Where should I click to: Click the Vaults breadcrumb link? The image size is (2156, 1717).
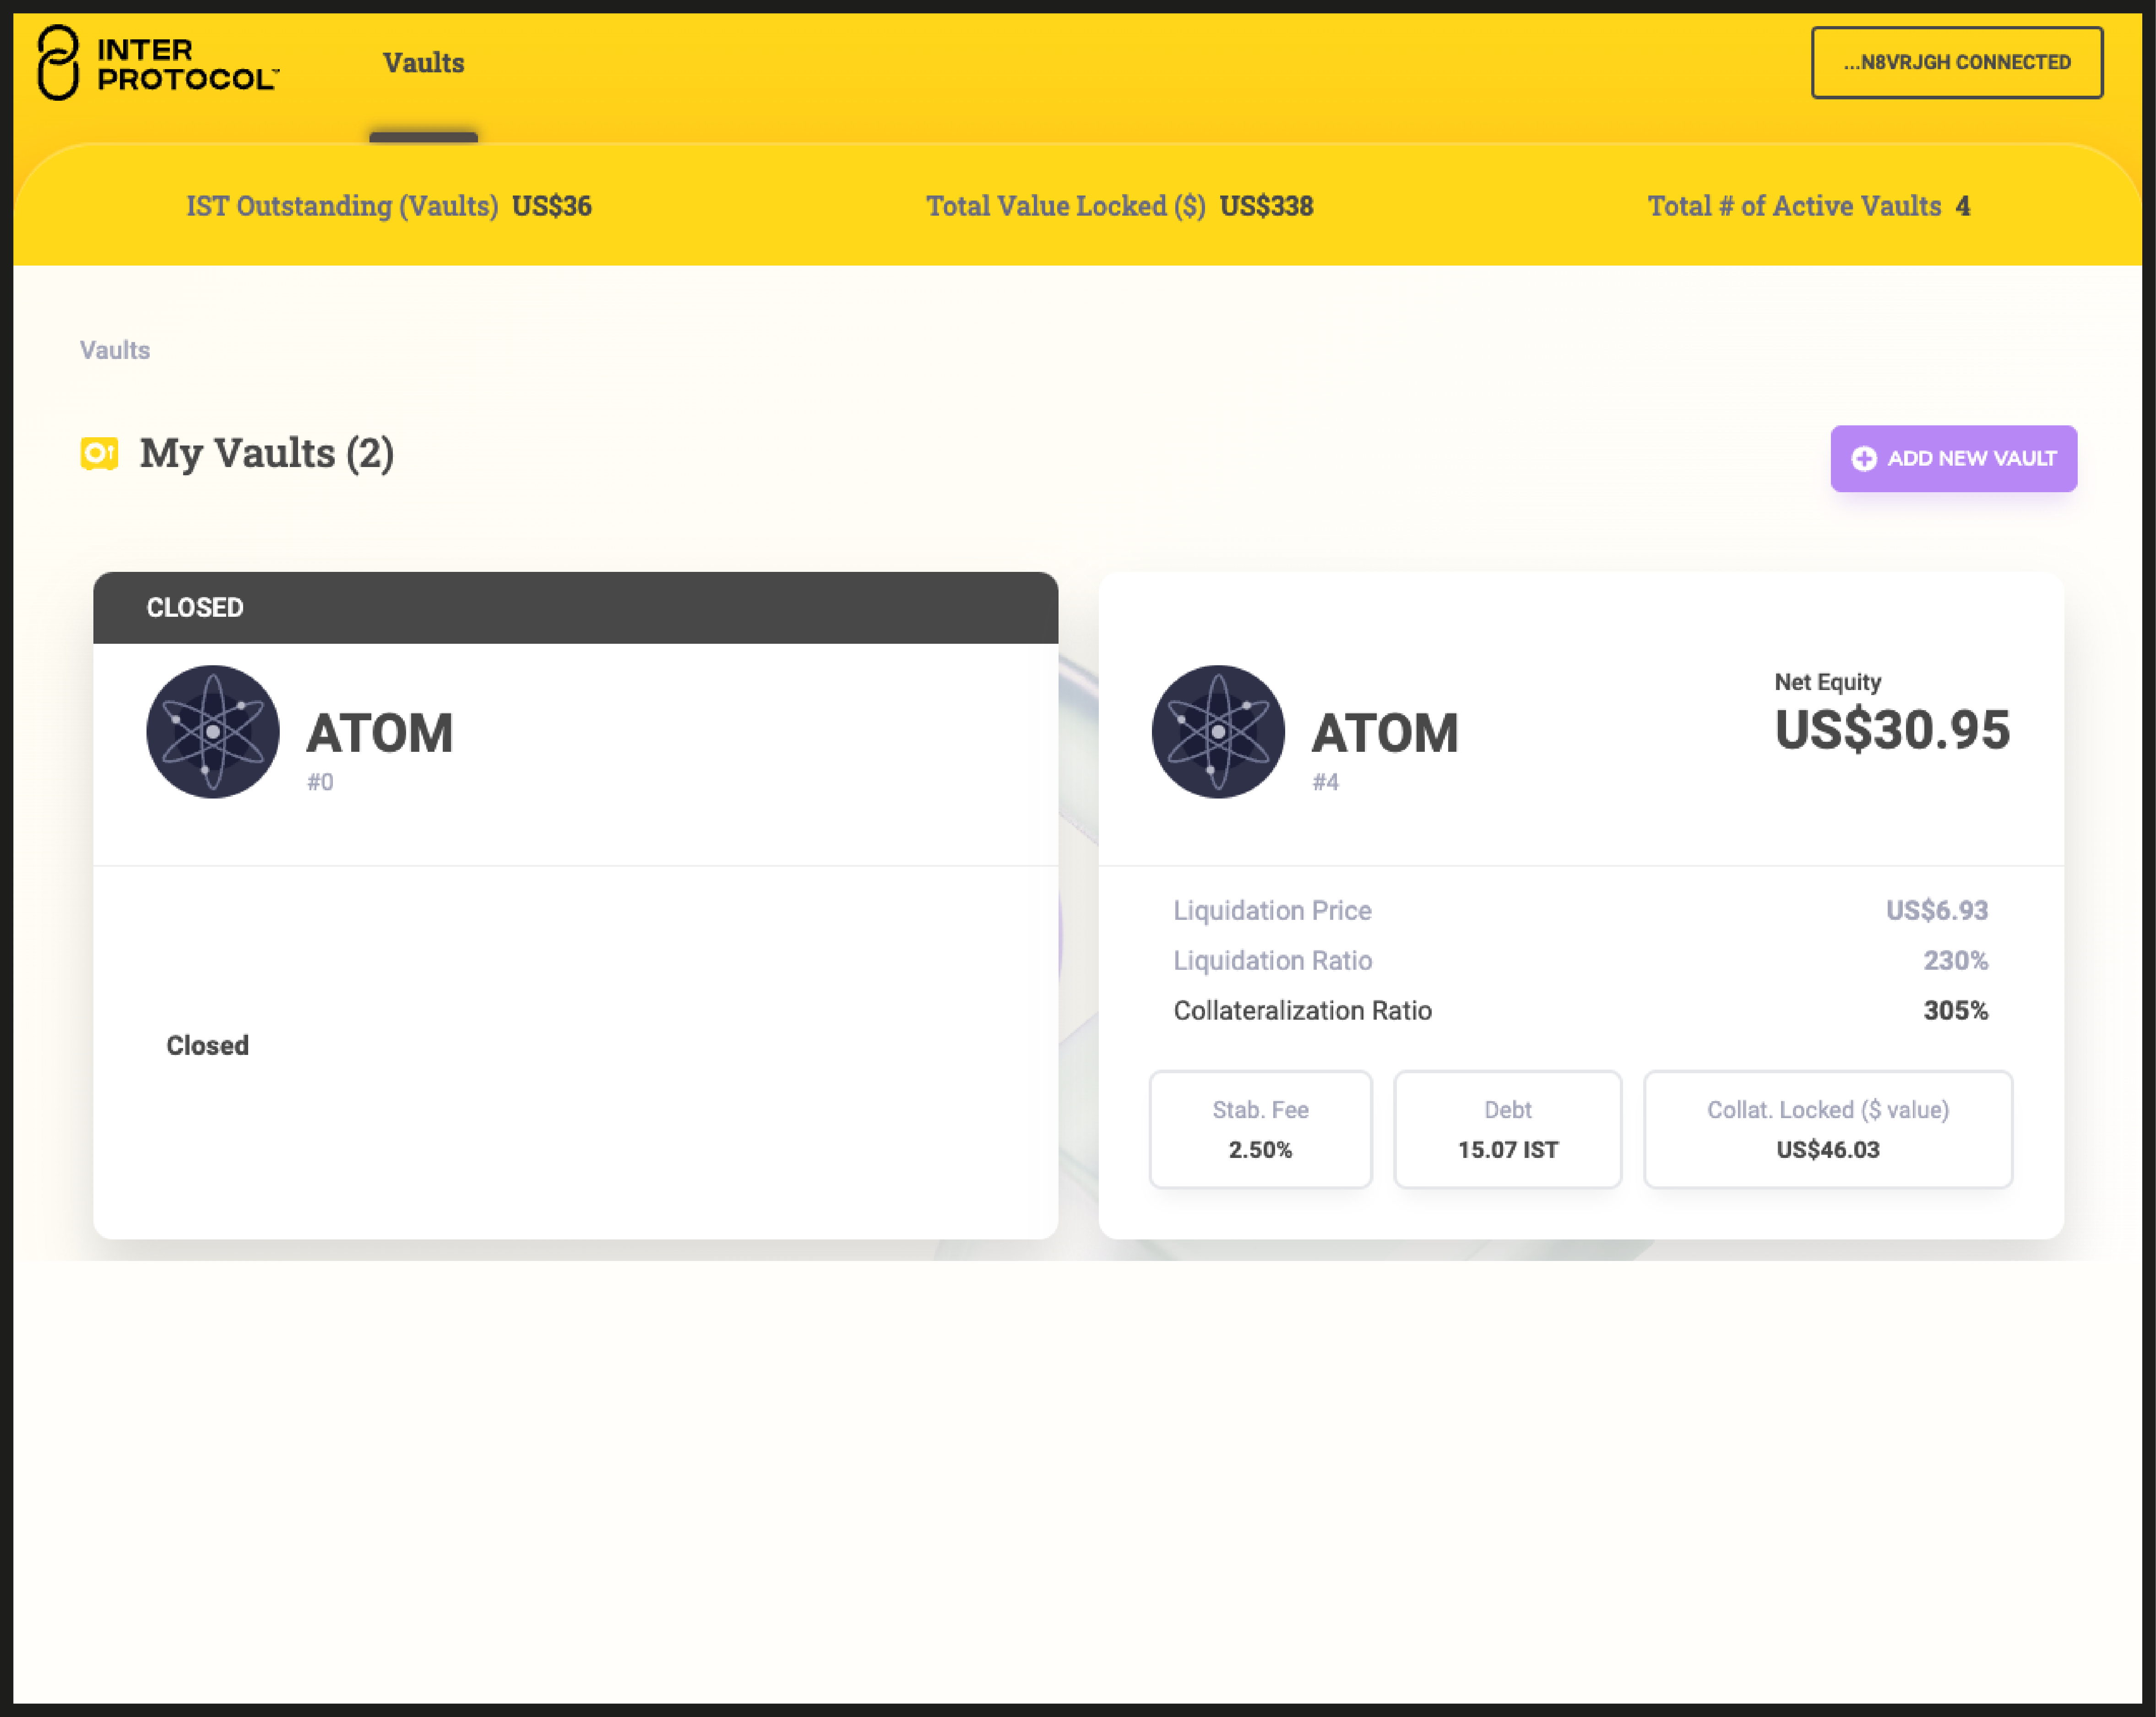click(x=115, y=350)
